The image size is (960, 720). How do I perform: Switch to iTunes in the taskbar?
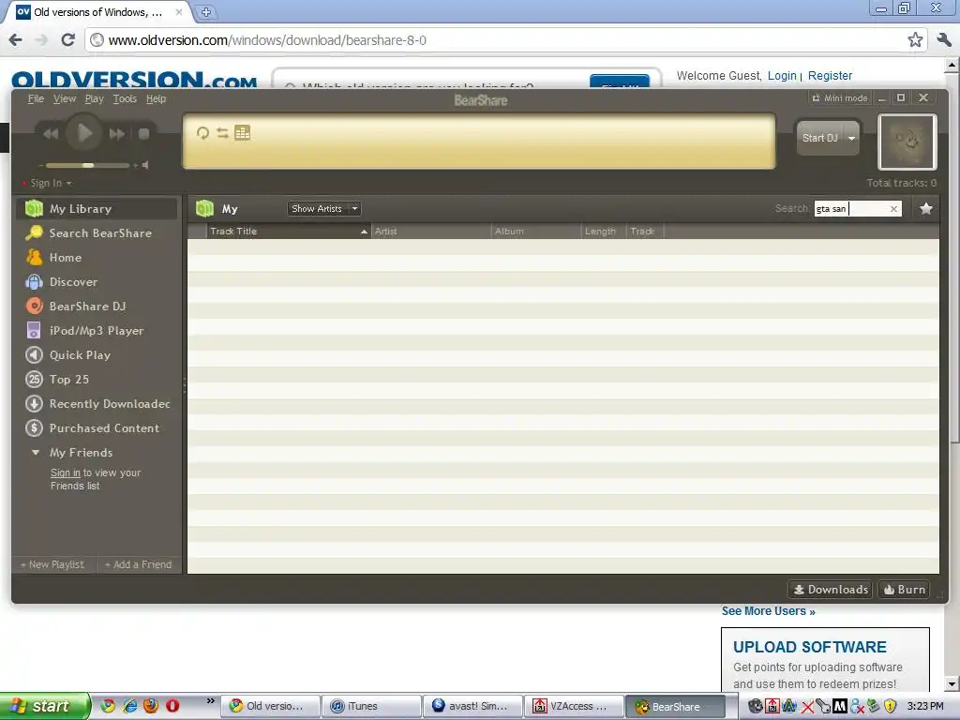click(371, 706)
